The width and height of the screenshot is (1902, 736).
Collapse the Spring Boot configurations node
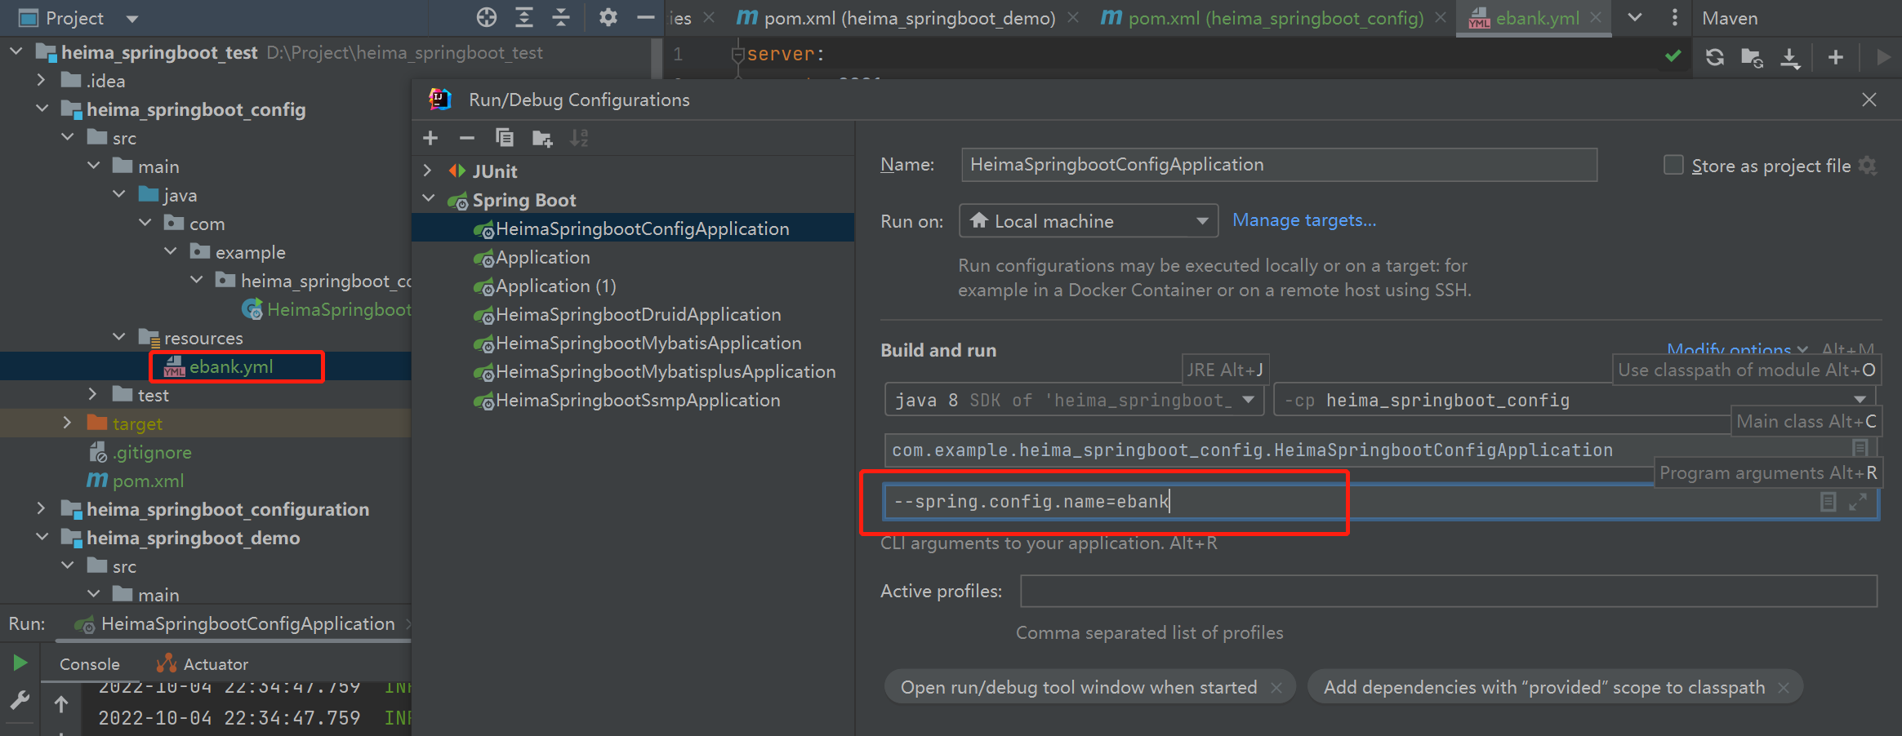(428, 200)
